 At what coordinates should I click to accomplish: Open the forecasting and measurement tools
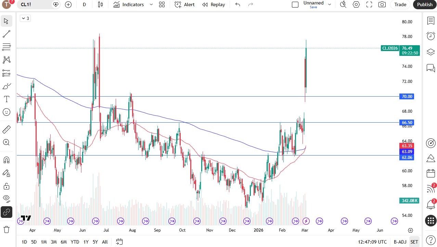tap(7, 73)
